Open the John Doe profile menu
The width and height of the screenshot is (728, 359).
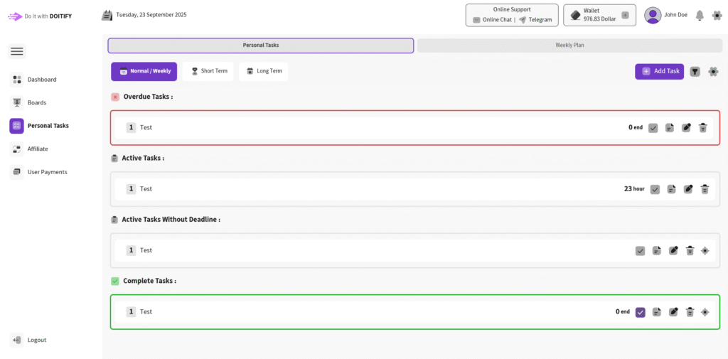[x=664, y=15]
